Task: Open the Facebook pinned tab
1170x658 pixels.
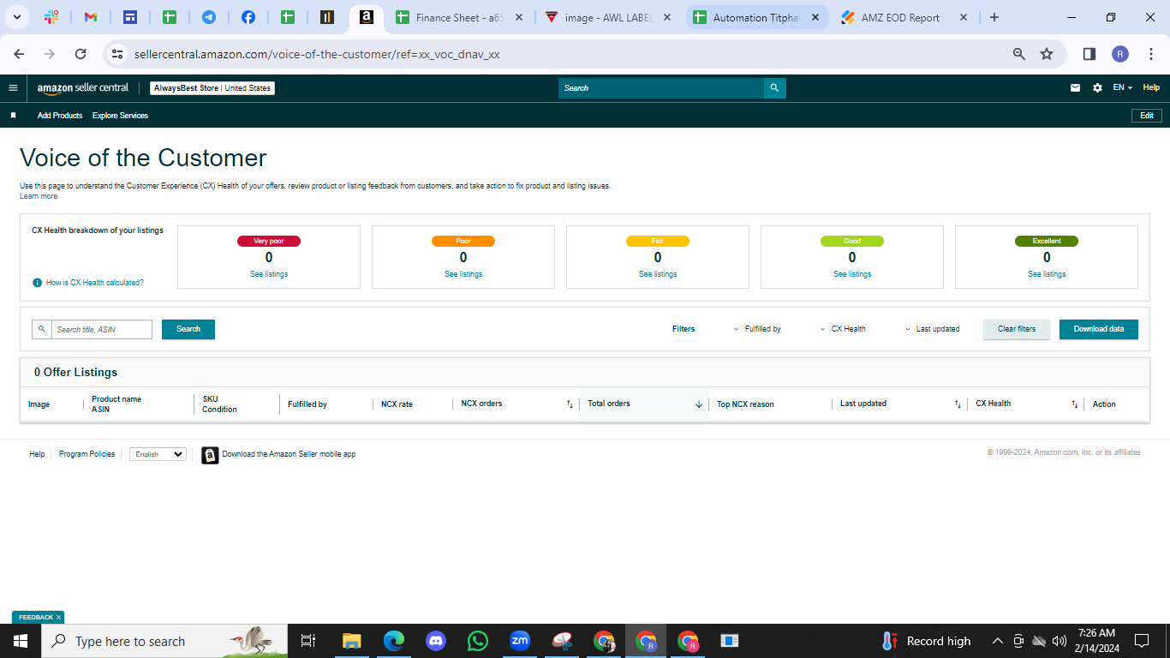Action: coord(248,17)
